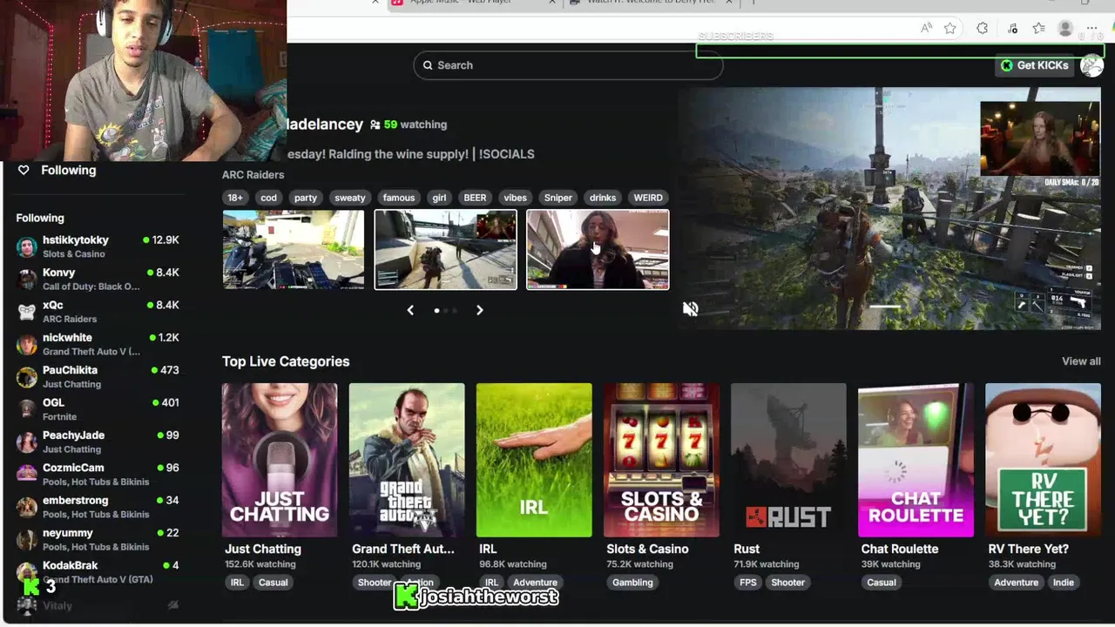The width and height of the screenshot is (1115, 627).
Task: Select the Sniper stream tag
Action: (x=558, y=198)
